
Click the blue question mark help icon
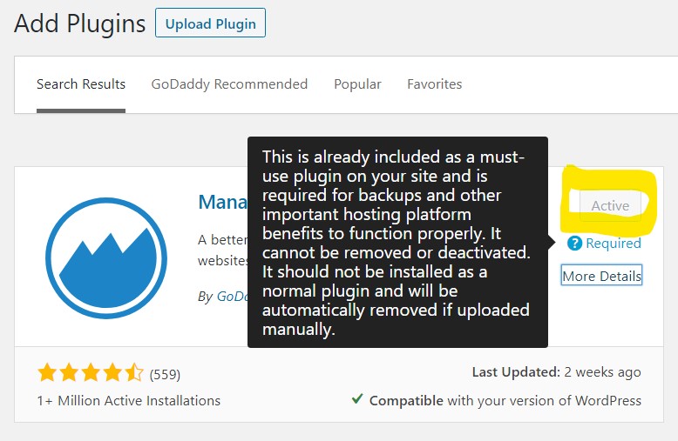point(574,244)
